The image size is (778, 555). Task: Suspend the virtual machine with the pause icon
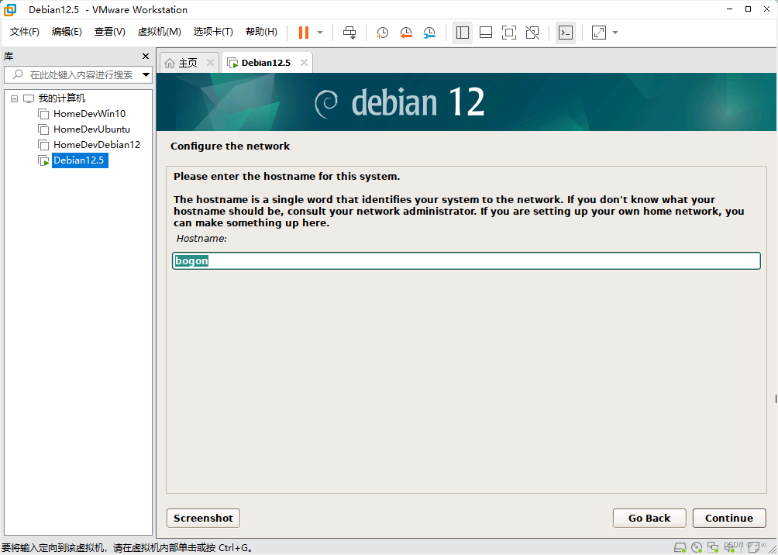point(302,33)
